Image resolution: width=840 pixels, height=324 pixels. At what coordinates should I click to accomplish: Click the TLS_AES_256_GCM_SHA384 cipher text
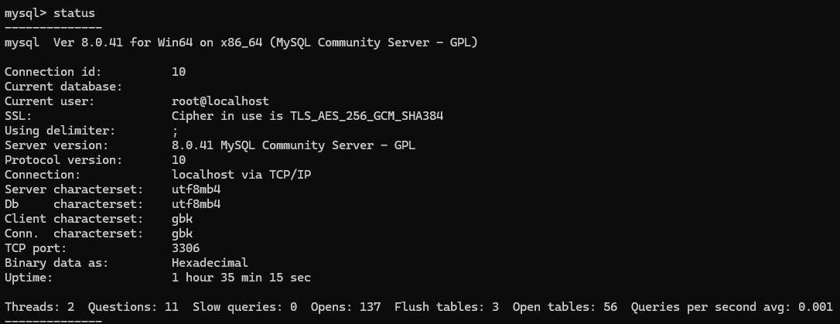click(x=370, y=116)
